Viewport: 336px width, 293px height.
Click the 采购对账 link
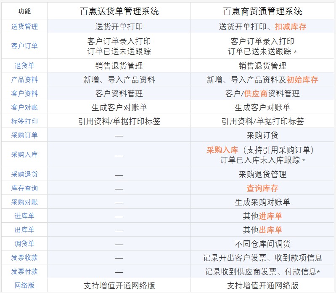pyautogui.click(x=24, y=202)
